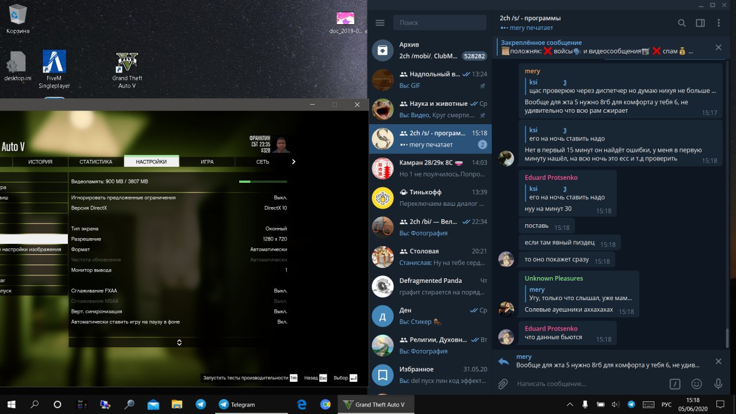This screenshot has height=414, width=736.
Task: Open FiveM Singleplayer desktop shortcut
Action: coord(55,70)
